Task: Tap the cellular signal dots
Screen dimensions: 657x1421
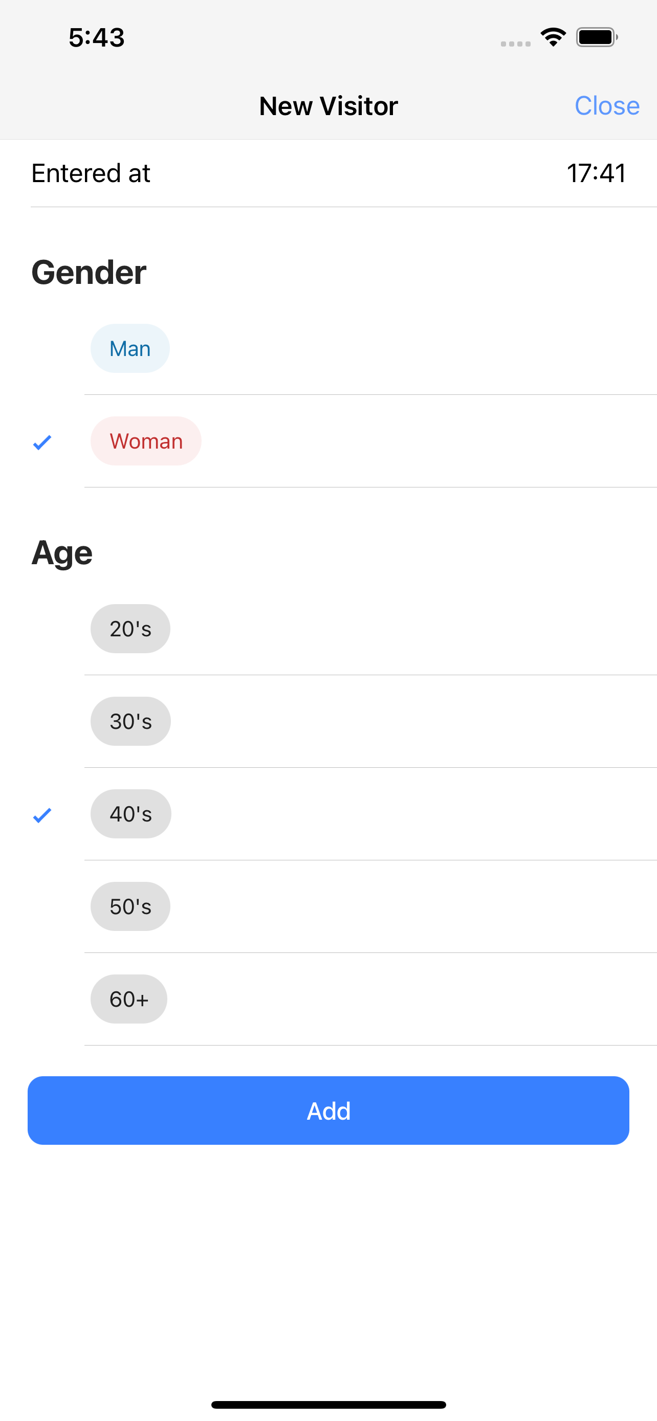Action: [515, 43]
